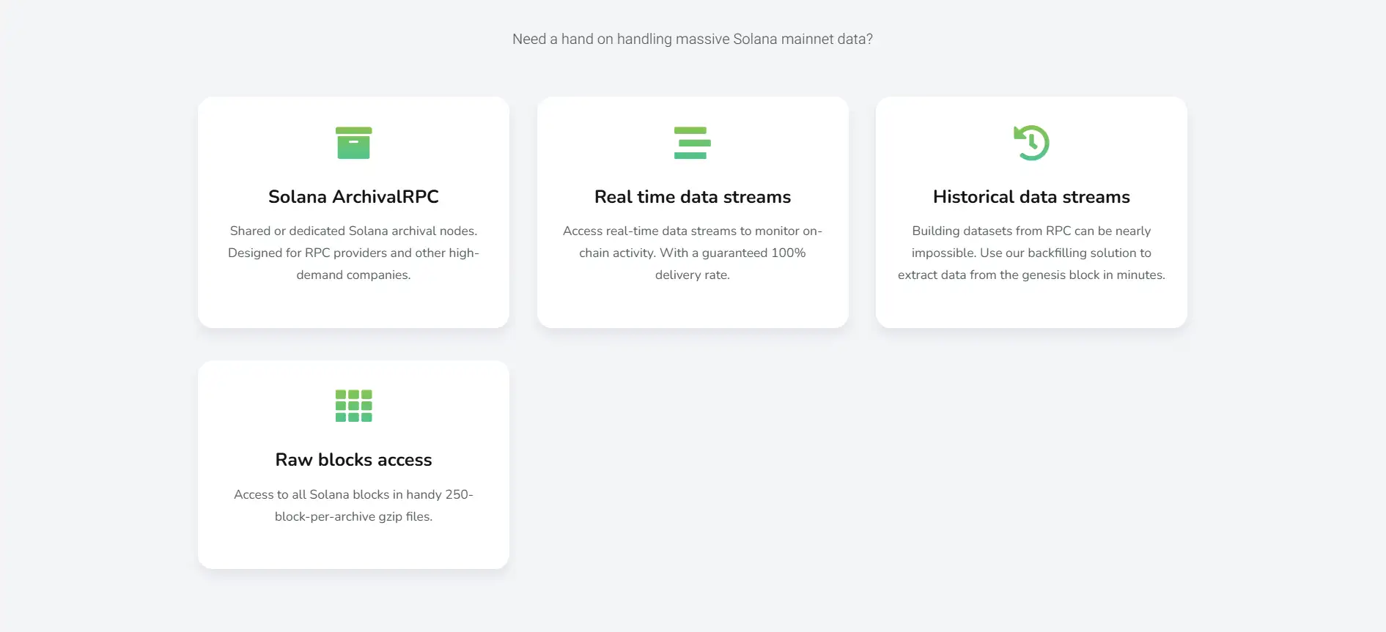Image resolution: width=1386 pixels, height=632 pixels.
Task: Click "Access real-time data streams" text line
Action: pos(692,231)
